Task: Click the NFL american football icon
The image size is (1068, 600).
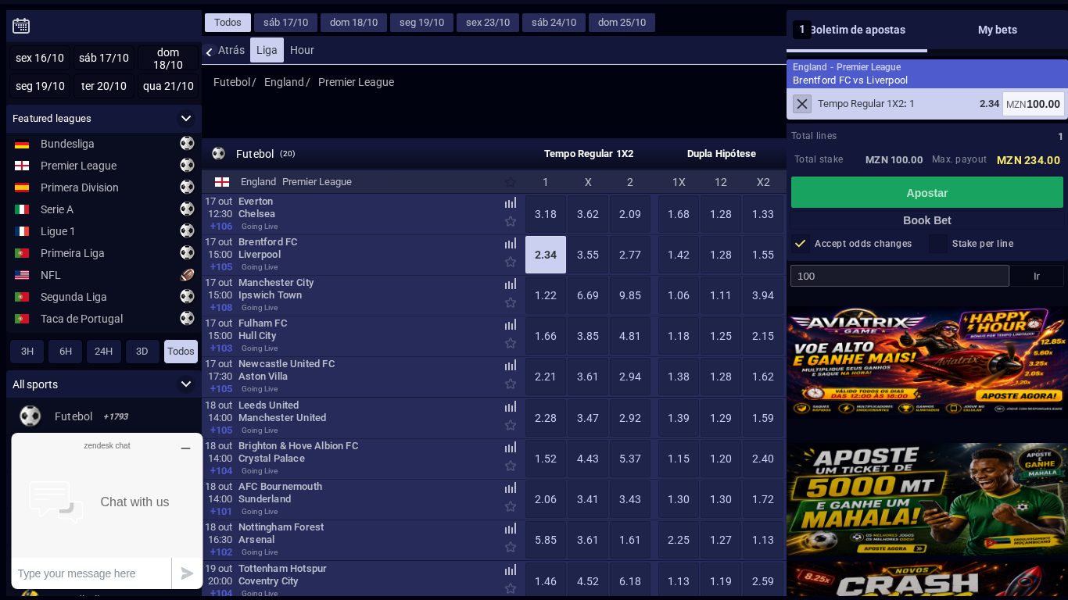Action: point(187,274)
